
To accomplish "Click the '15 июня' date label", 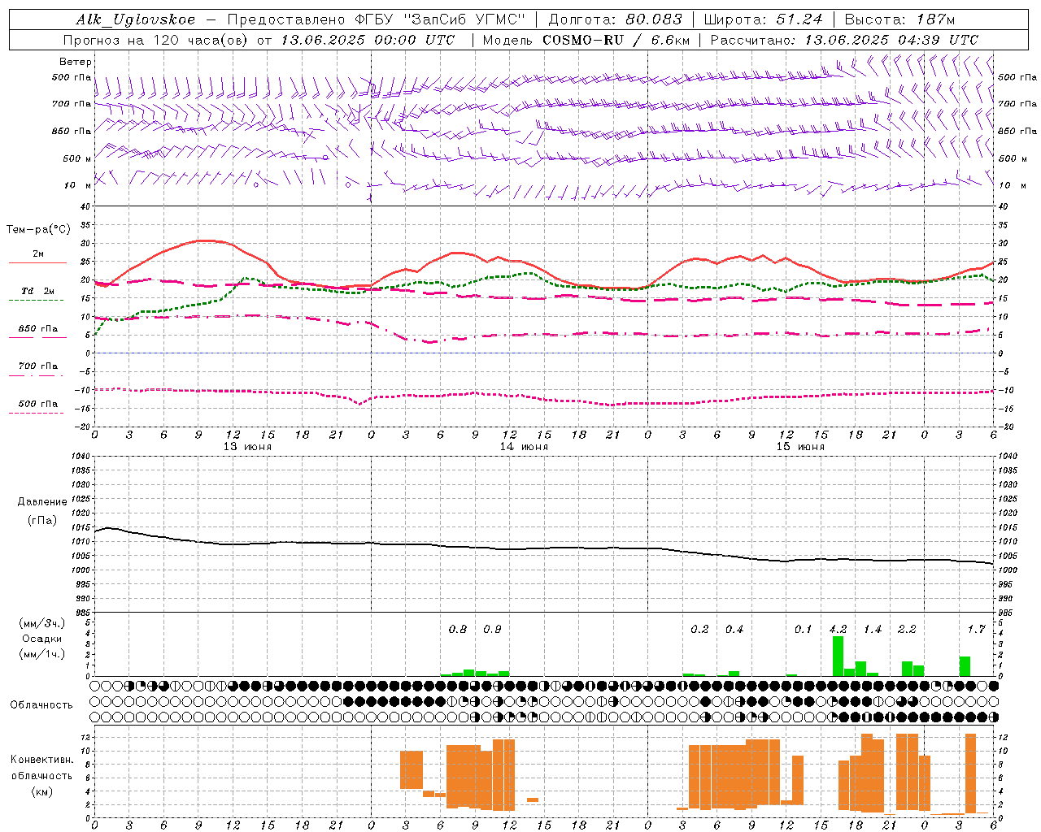I will click(x=800, y=447).
